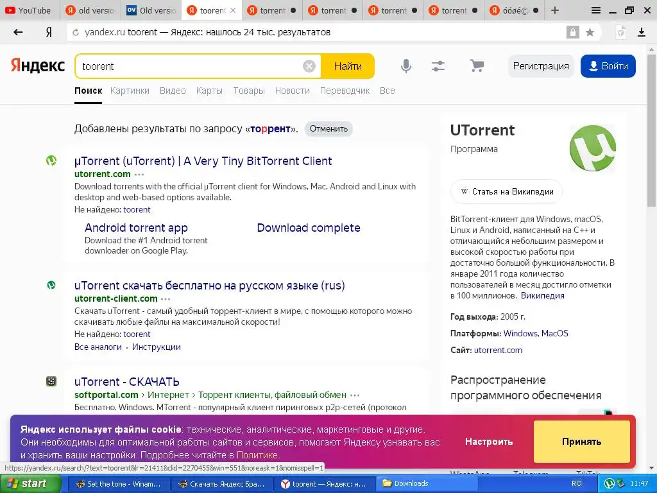Accept cookies with Принять button
The image size is (657, 493).
point(581,442)
